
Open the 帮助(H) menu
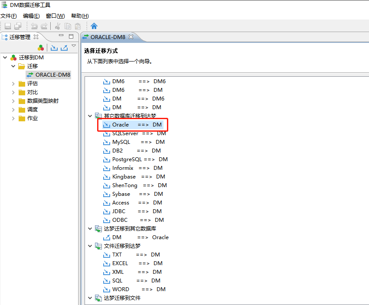tap(80, 16)
